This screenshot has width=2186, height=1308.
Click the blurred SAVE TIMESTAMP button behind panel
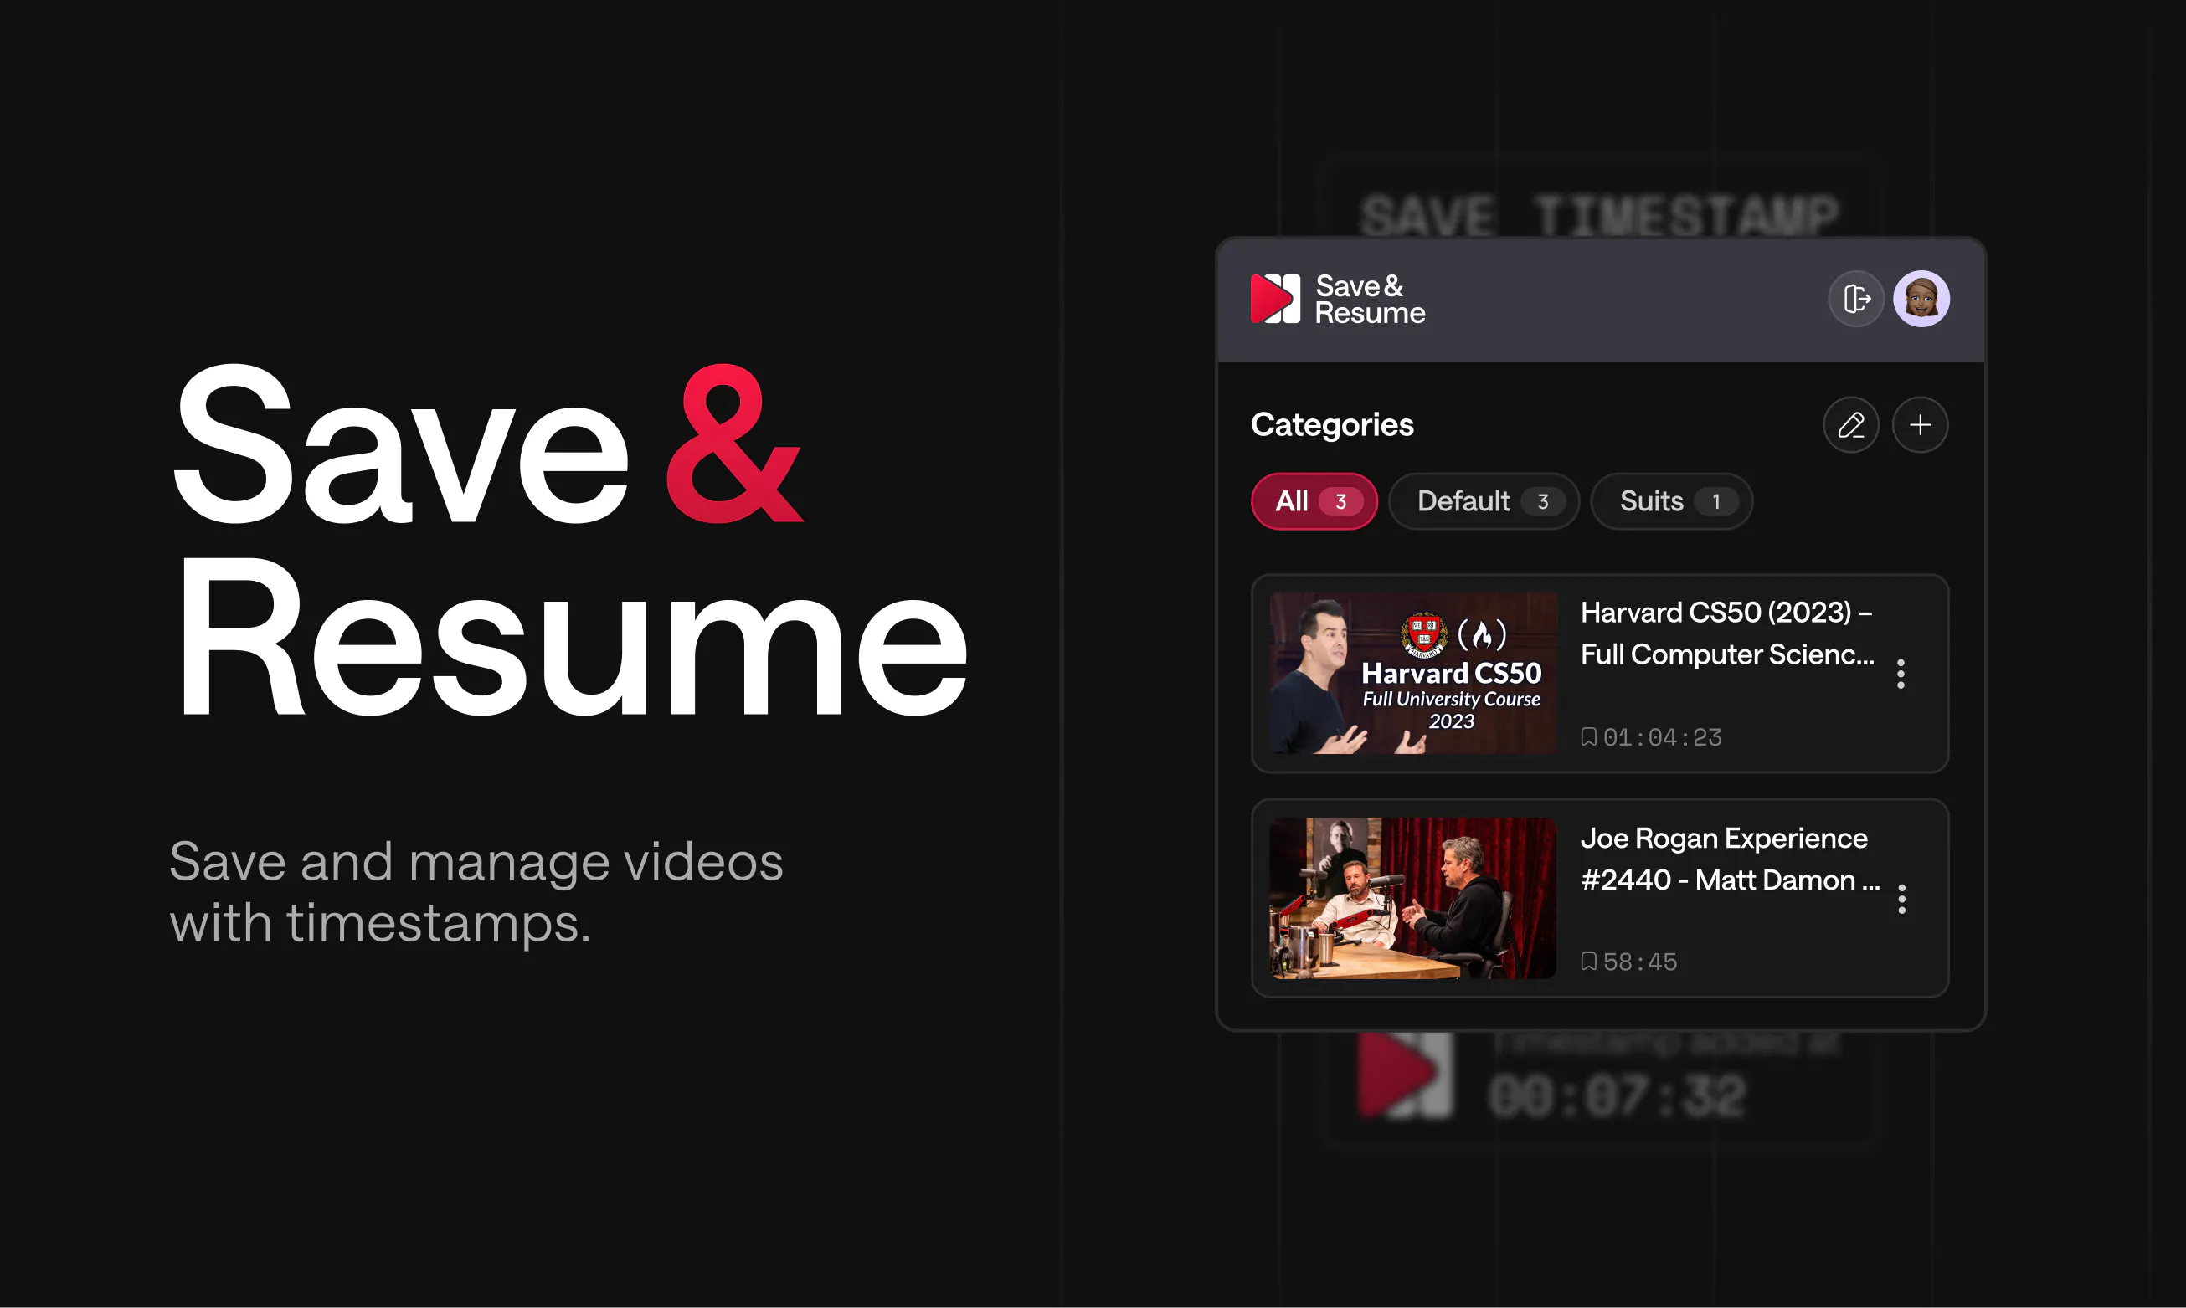1600,198
